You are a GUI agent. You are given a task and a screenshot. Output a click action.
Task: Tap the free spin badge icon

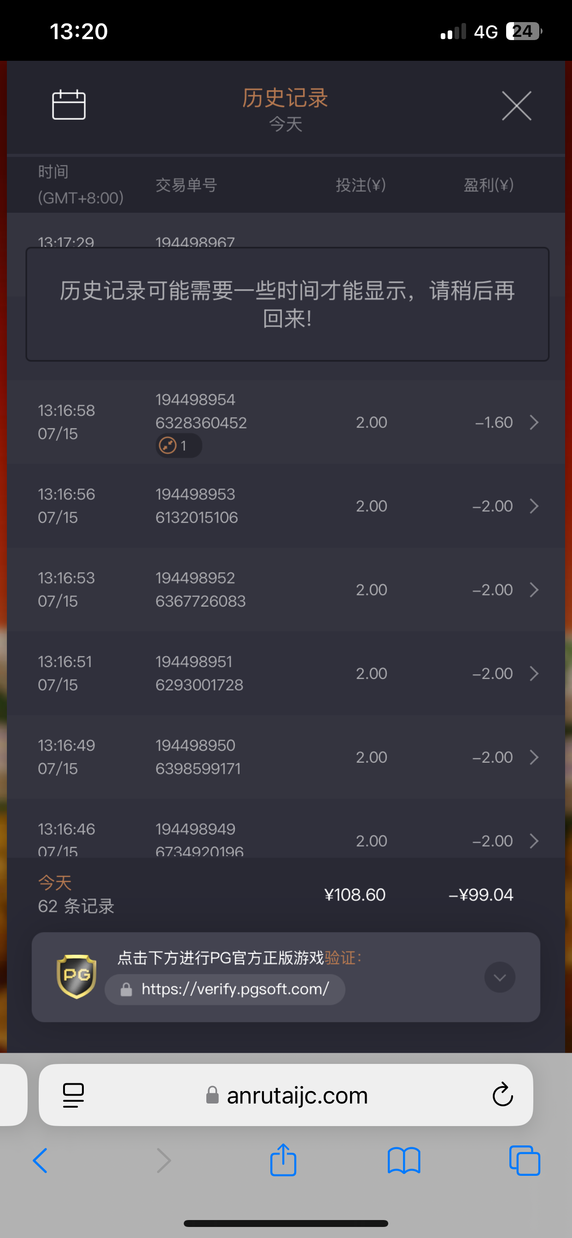(168, 445)
